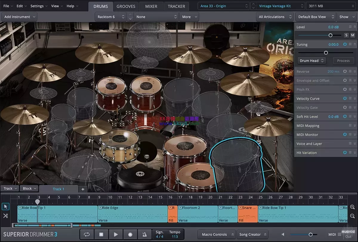Open the File menu
This screenshot has height=242, width=358.
click(x=8, y=6)
